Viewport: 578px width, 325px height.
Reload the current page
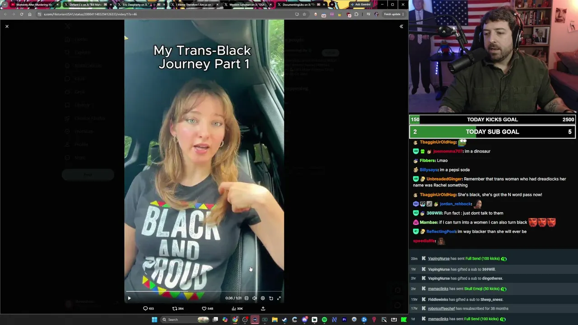pos(22,14)
